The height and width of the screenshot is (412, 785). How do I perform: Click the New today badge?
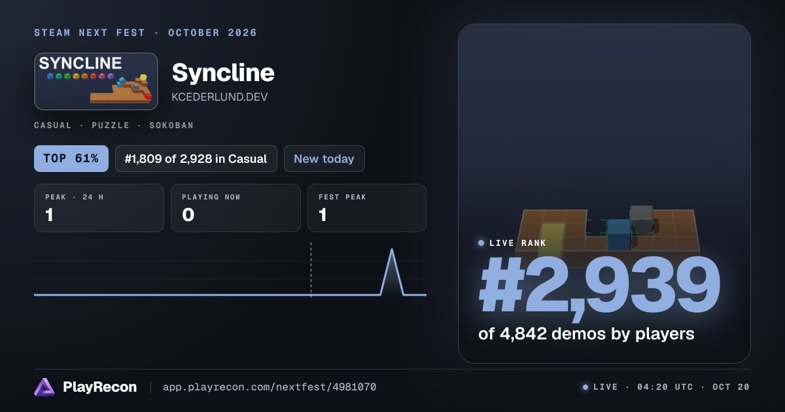[x=324, y=158]
